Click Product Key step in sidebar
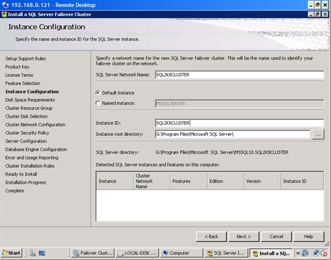The image size is (331, 260). 17,67
